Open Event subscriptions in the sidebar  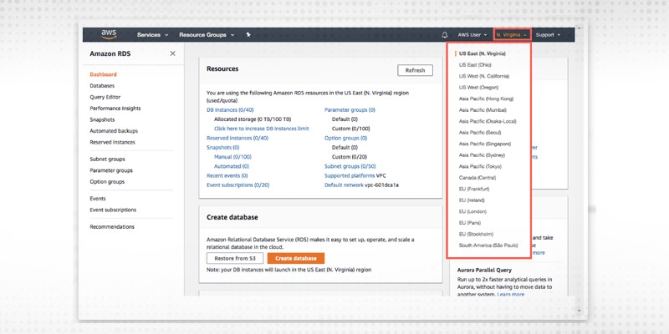(x=113, y=210)
